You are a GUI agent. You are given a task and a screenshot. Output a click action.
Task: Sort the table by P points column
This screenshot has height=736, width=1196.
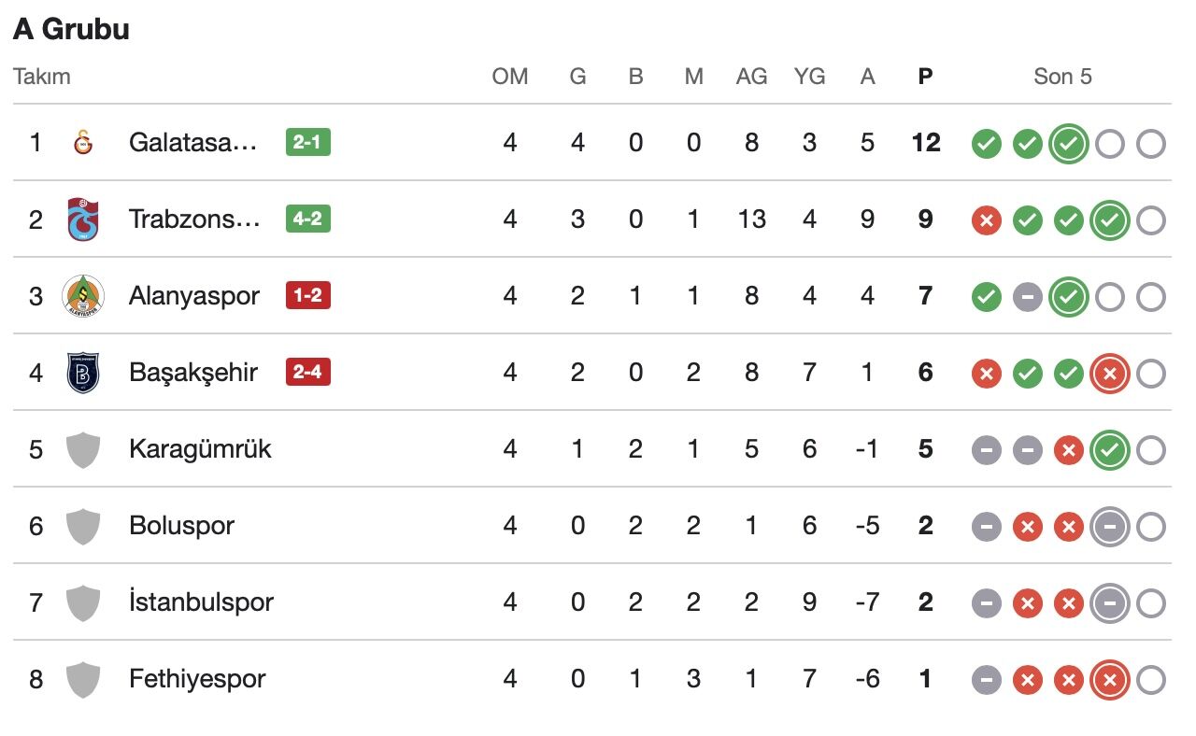pyautogui.click(x=925, y=77)
